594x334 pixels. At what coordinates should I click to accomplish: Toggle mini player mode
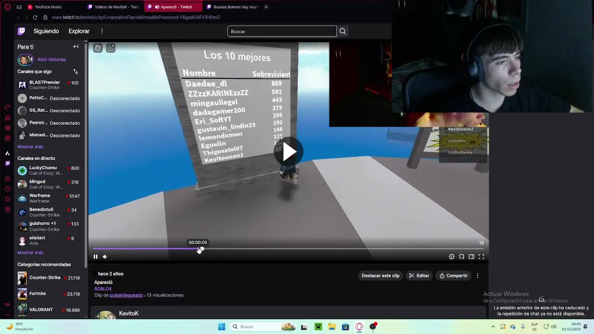pos(461,257)
